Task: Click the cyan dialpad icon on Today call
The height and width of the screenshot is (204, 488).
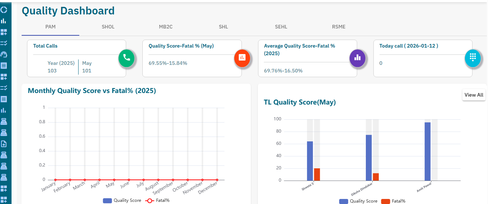Action: point(473,58)
